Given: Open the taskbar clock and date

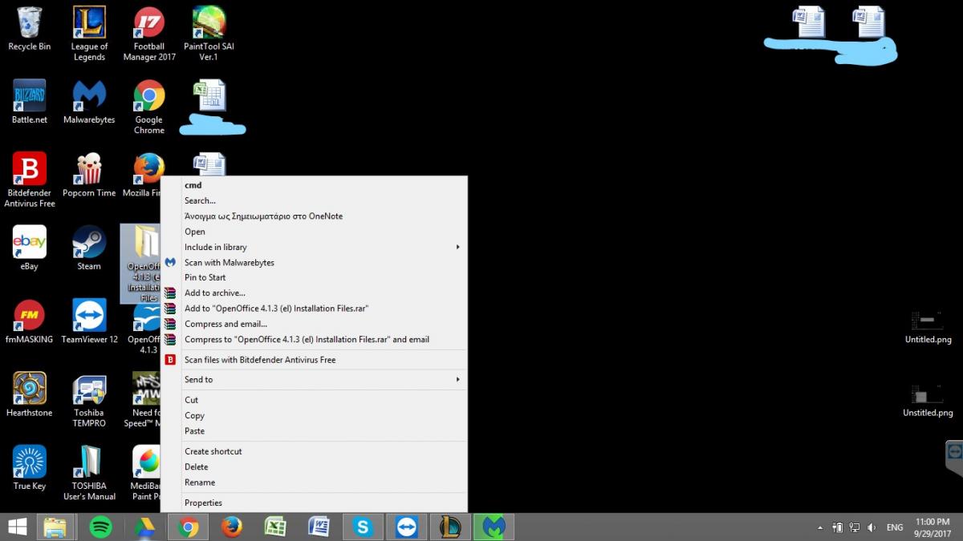Looking at the screenshot, I should [x=932, y=527].
